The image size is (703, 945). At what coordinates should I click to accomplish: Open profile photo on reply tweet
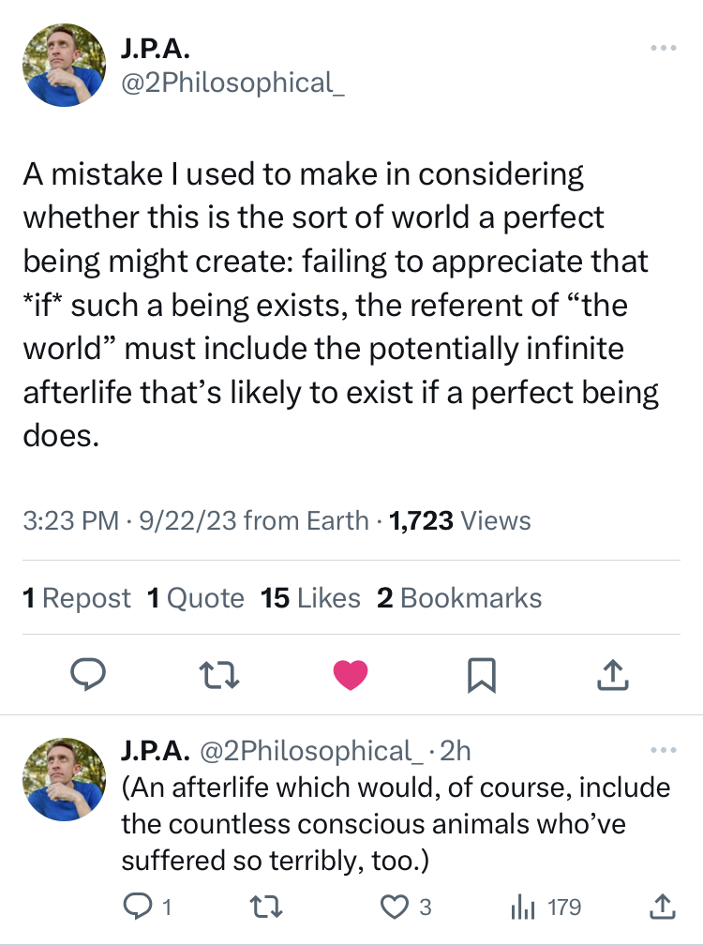pyautogui.click(x=64, y=778)
